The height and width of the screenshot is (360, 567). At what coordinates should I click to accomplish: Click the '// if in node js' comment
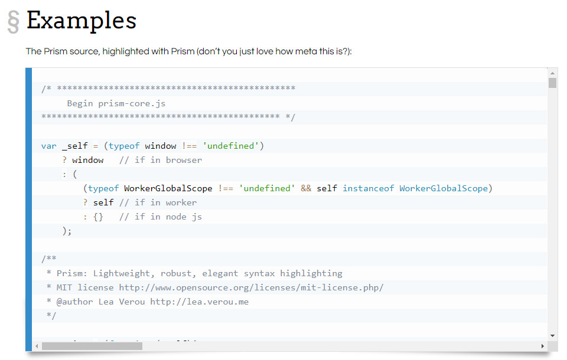[x=160, y=217]
